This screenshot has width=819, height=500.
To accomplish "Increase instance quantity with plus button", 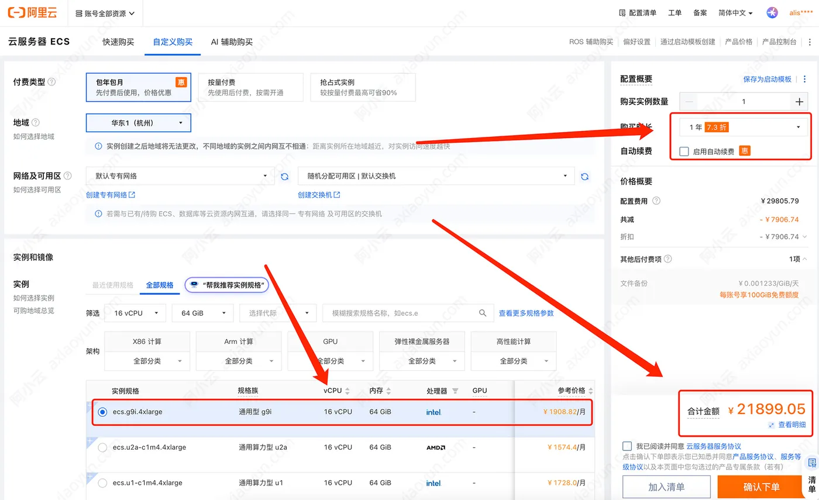I will (x=800, y=102).
